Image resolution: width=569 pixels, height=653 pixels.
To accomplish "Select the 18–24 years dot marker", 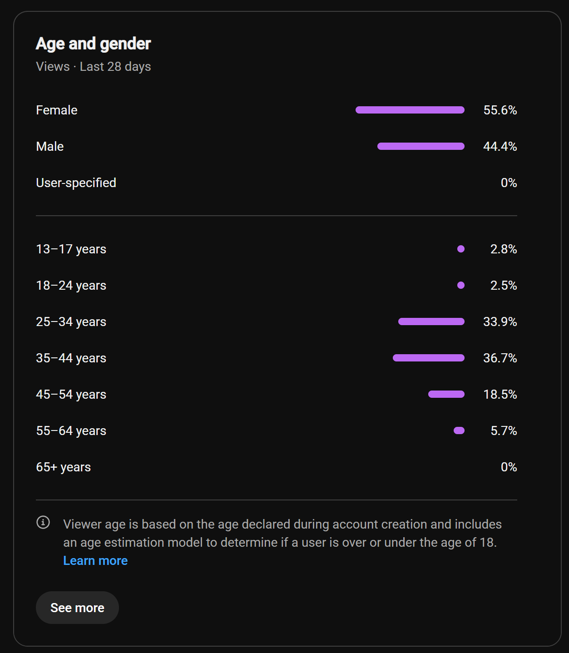I will (461, 285).
